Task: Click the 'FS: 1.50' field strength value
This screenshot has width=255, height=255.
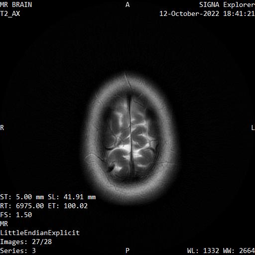Action: (x=16, y=215)
